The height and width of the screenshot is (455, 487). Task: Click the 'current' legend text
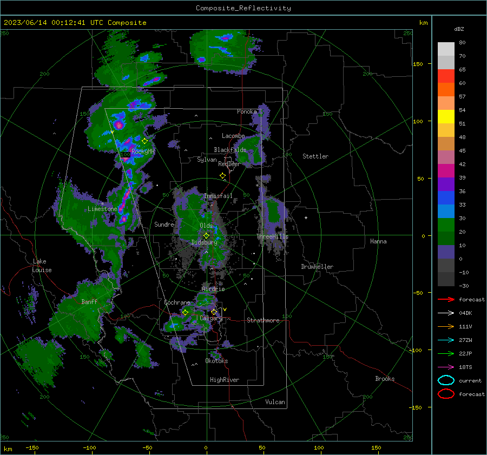tap(470, 380)
